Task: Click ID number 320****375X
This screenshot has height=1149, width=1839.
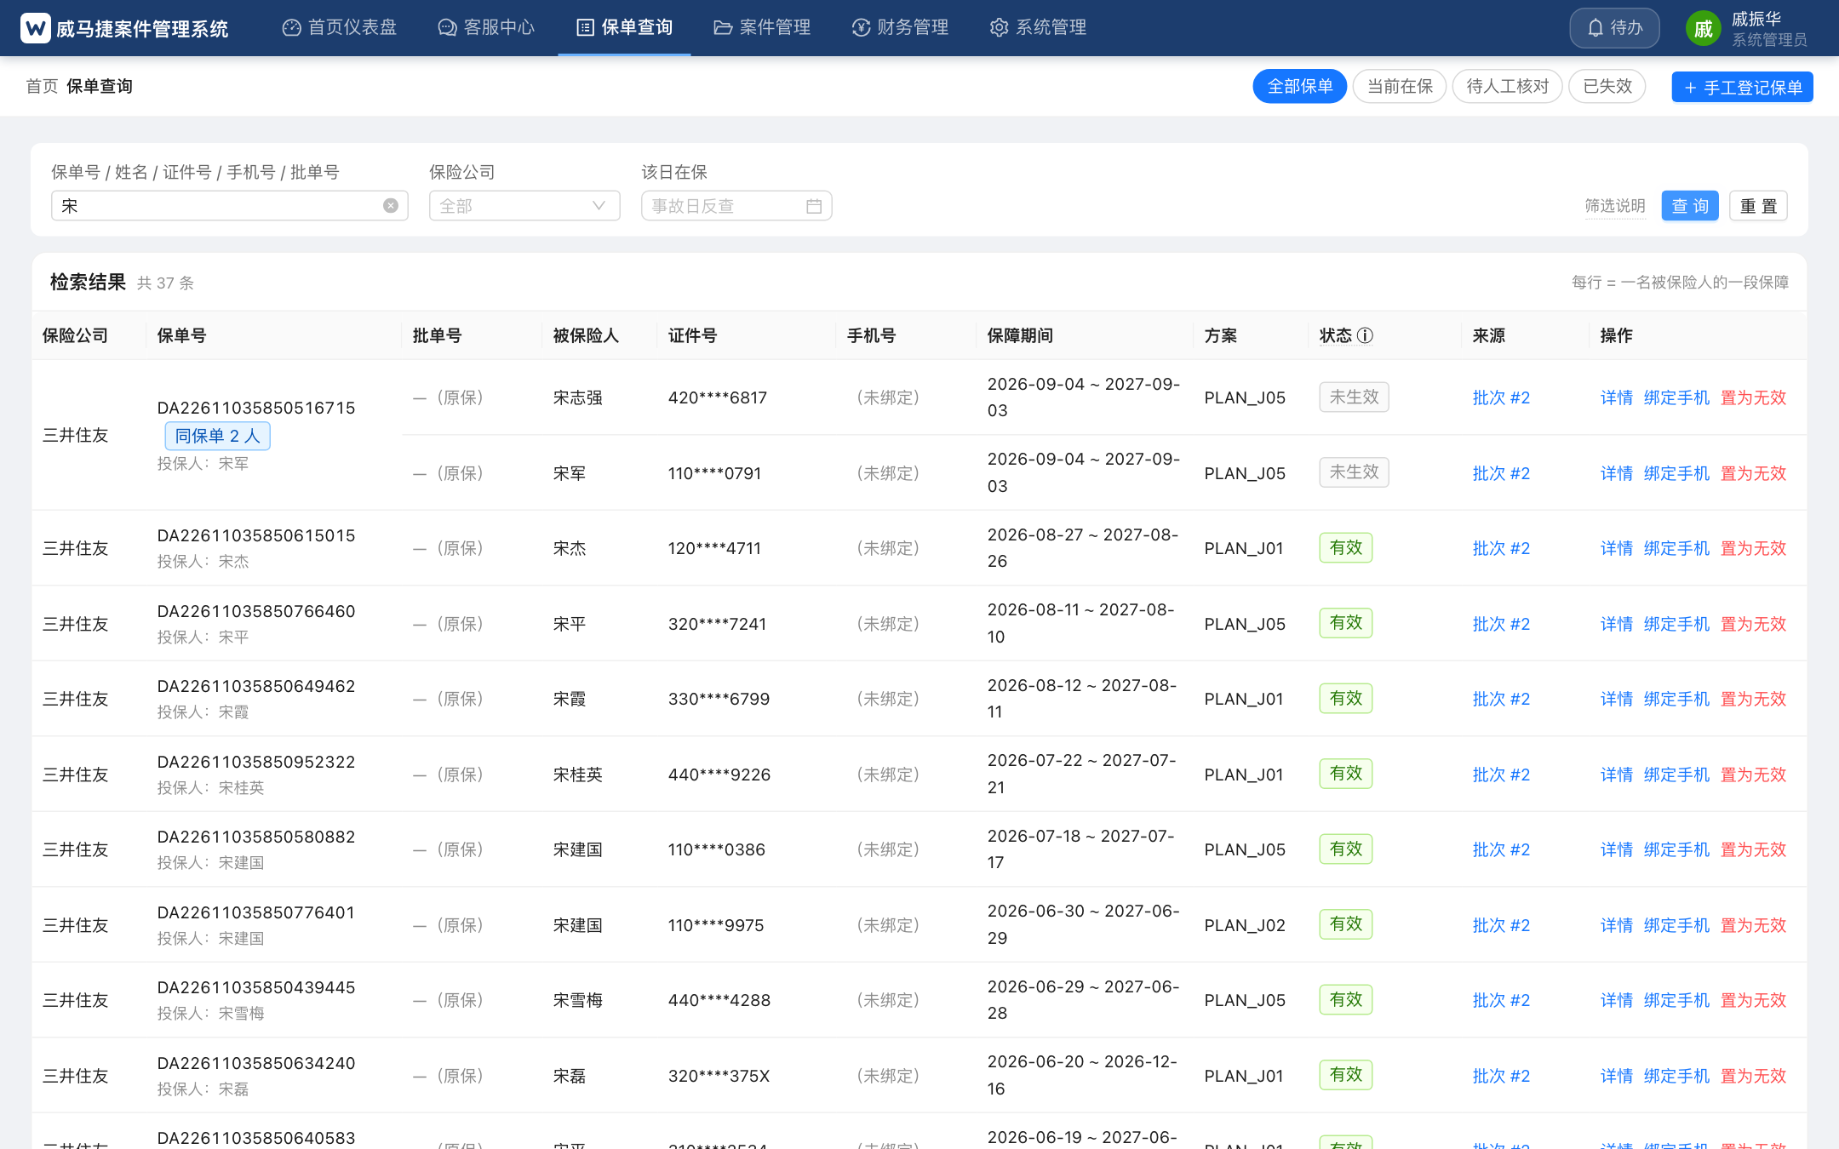Action: (x=719, y=1076)
